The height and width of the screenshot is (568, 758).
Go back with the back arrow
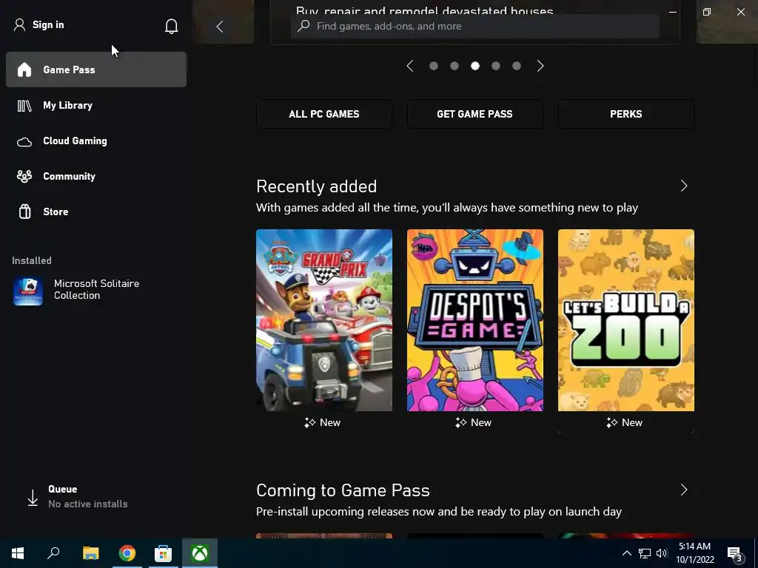[x=219, y=27]
